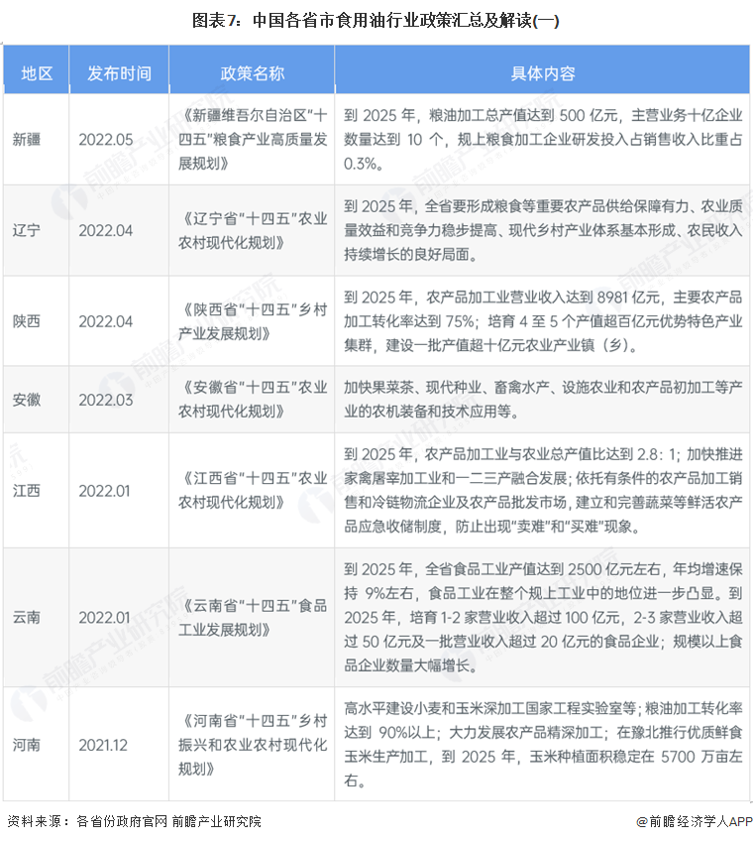Click the 2022.04 date in 辽宁 row
Viewport: 753px width, 842px height.
106,230
